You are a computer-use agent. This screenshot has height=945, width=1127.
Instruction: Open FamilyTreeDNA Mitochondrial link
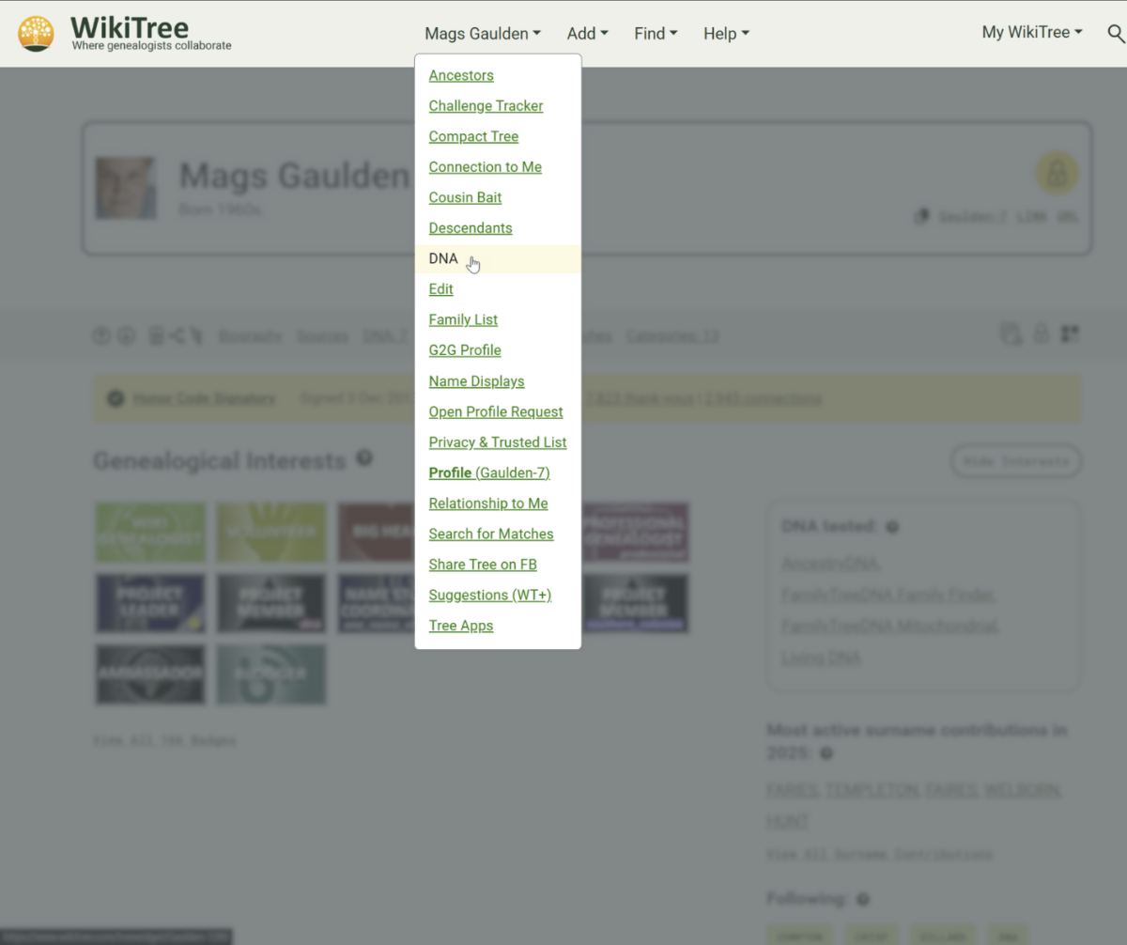890,626
